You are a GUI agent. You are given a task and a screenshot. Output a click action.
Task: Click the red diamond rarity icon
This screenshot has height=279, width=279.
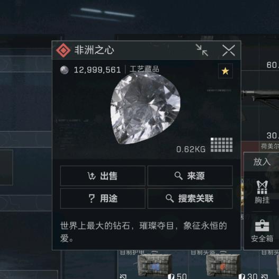pyautogui.click(x=63, y=50)
